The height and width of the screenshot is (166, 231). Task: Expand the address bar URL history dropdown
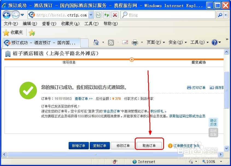91,15
